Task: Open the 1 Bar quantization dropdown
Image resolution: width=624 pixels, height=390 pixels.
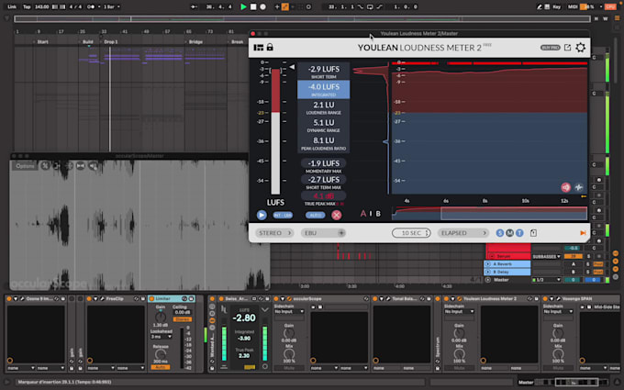Action: tap(112, 6)
